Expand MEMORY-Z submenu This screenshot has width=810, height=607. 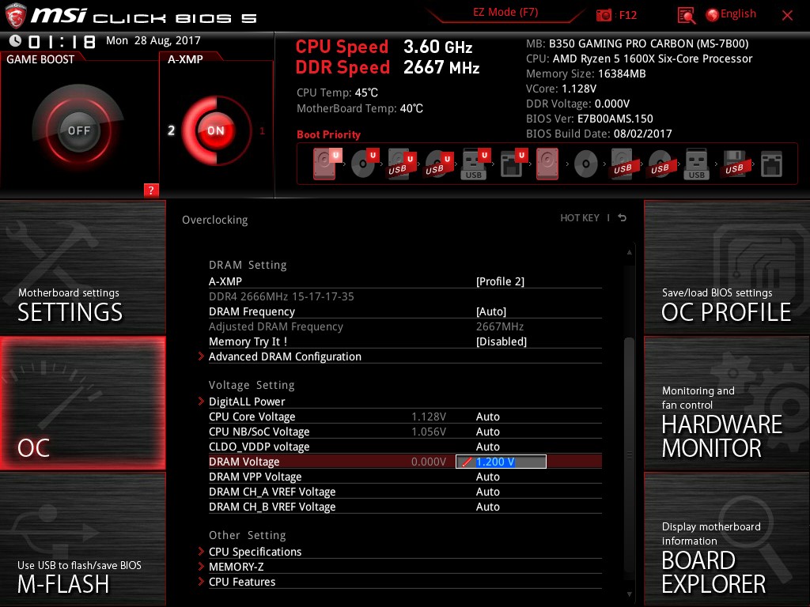[x=236, y=567]
